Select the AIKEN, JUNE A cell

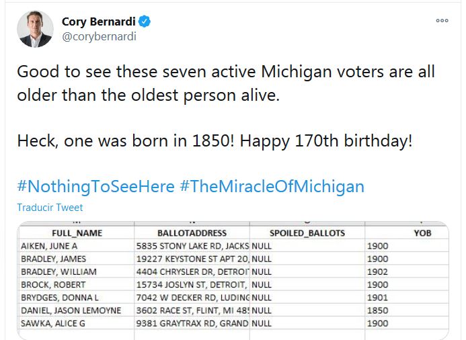pyautogui.click(x=51, y=246)
